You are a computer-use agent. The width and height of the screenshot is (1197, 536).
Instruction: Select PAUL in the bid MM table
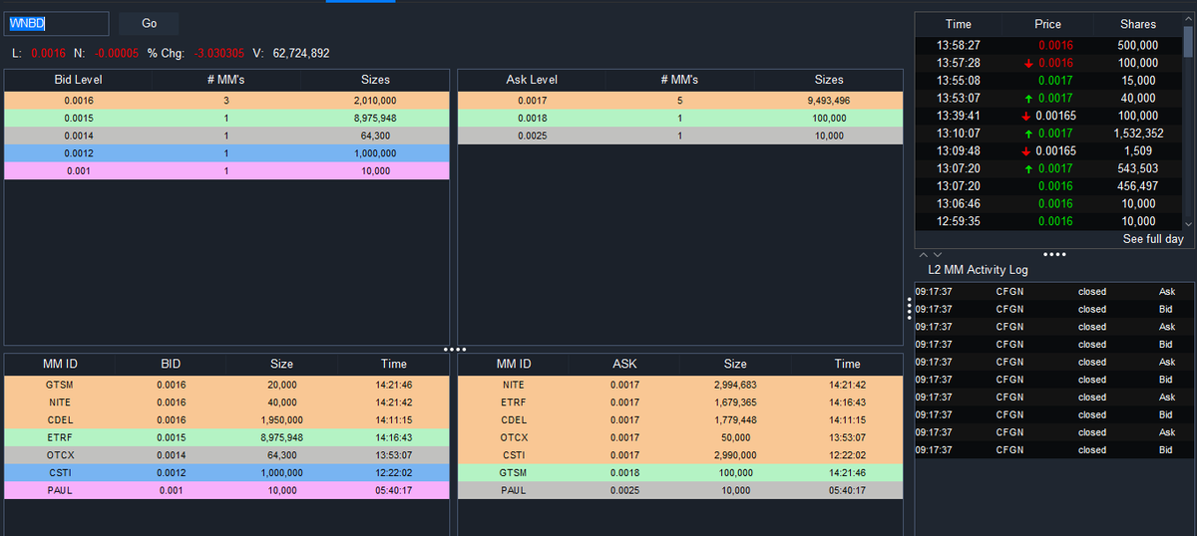click(x=227, y=490)
